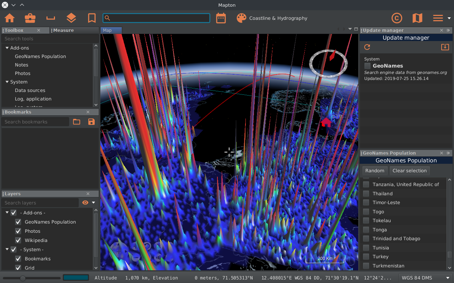Open the map tab list dropdown

pyautogui.click(x=350, y=29)
